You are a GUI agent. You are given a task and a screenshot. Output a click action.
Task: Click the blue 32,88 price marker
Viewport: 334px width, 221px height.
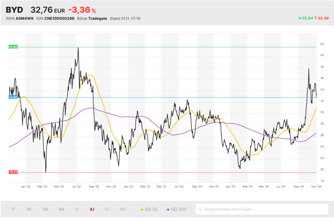click(x=13, y=97)
